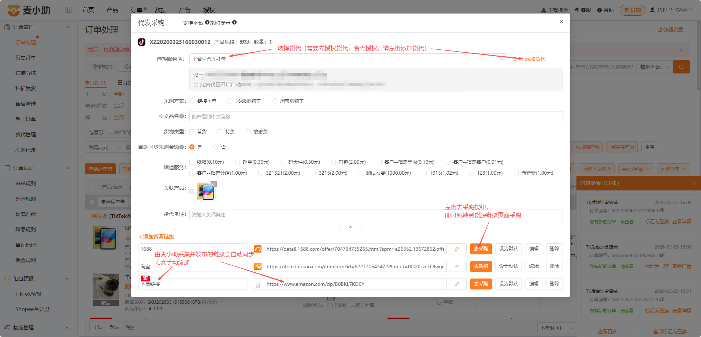
Task: Toggle the 关联产品 product checkbox
Action: (192, 192)
